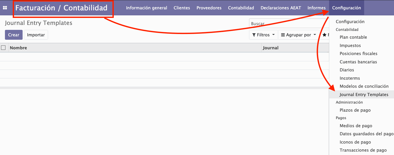Toggle the Configuración top menu
This screenshot has height=155, width=394.
click(x=346, y=8)
